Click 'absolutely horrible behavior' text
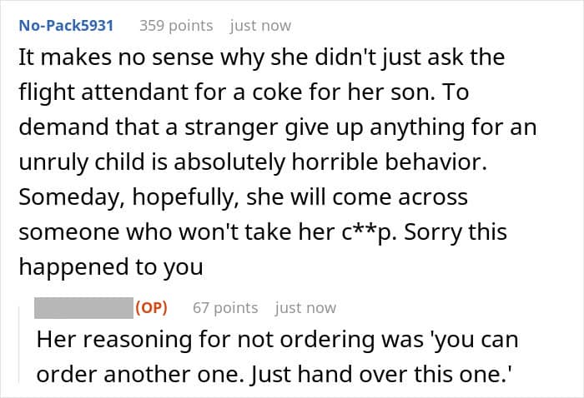 pos(330,162)
